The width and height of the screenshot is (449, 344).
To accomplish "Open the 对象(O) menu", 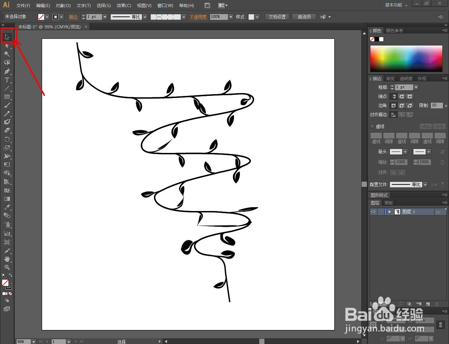I will pyautogui.click(x=63, y=5).
